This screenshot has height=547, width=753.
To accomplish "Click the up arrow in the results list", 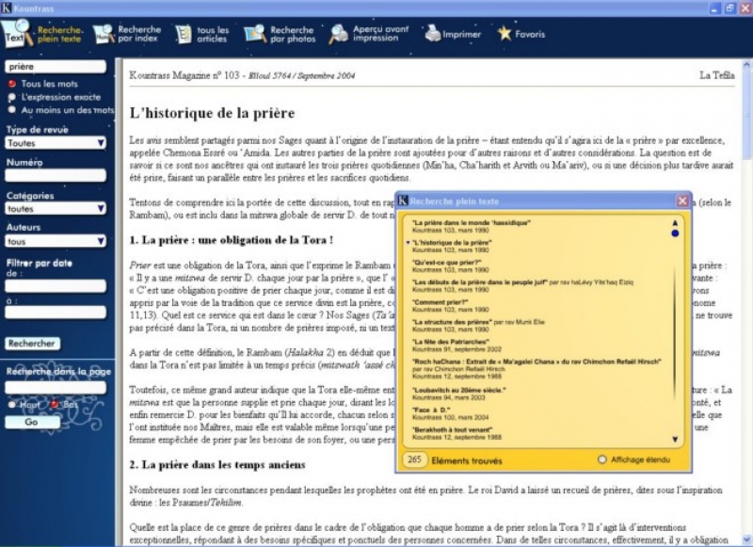I will click(675, 223).
